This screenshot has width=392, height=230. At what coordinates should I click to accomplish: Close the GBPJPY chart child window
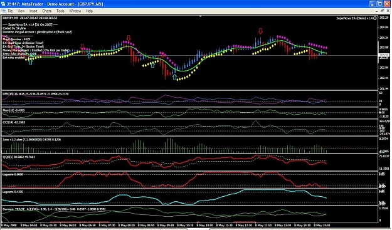(x=388, y=11)
